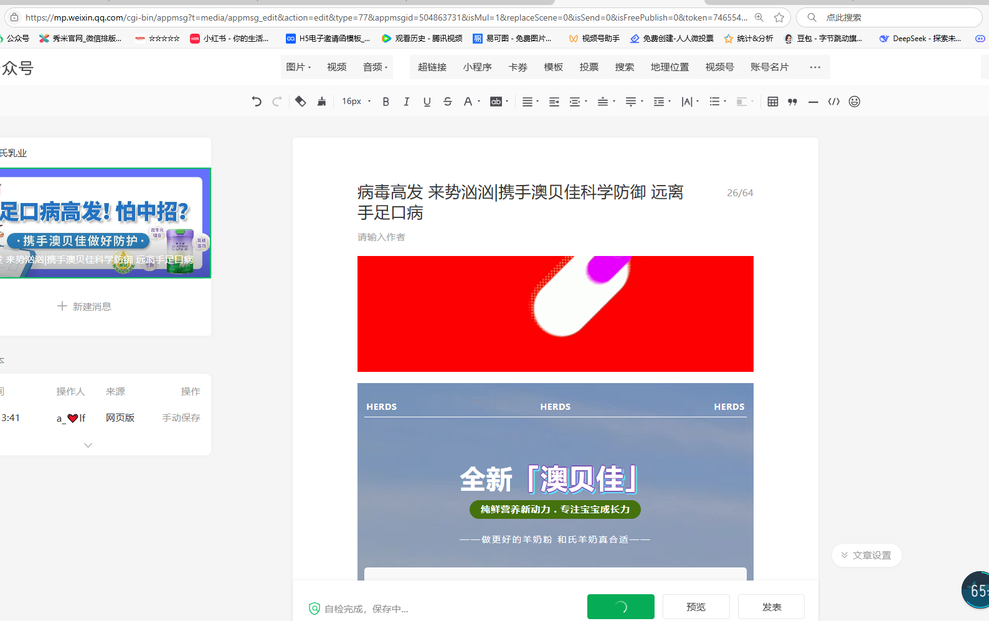Open the 模板 templates option

coord(554,67)
